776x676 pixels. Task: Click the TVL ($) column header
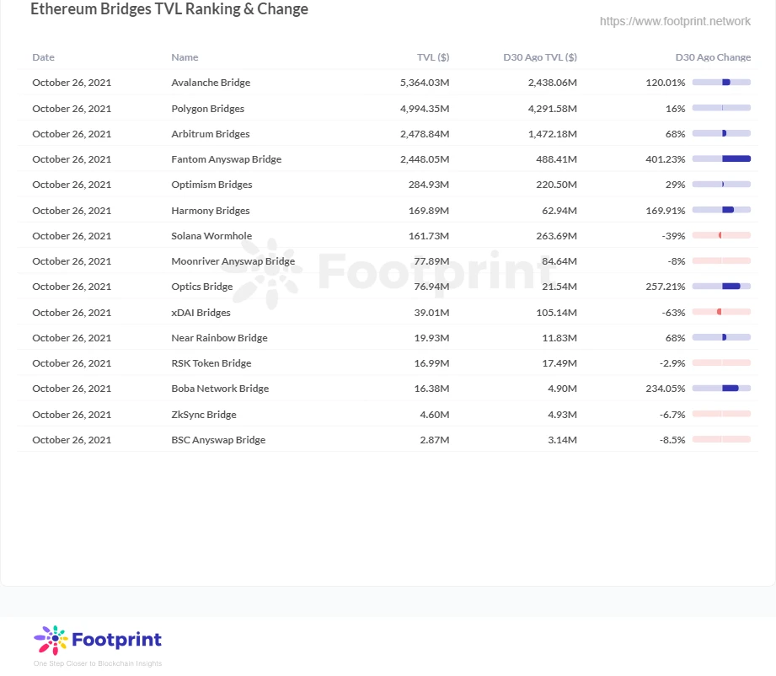[x=433, y=57]
